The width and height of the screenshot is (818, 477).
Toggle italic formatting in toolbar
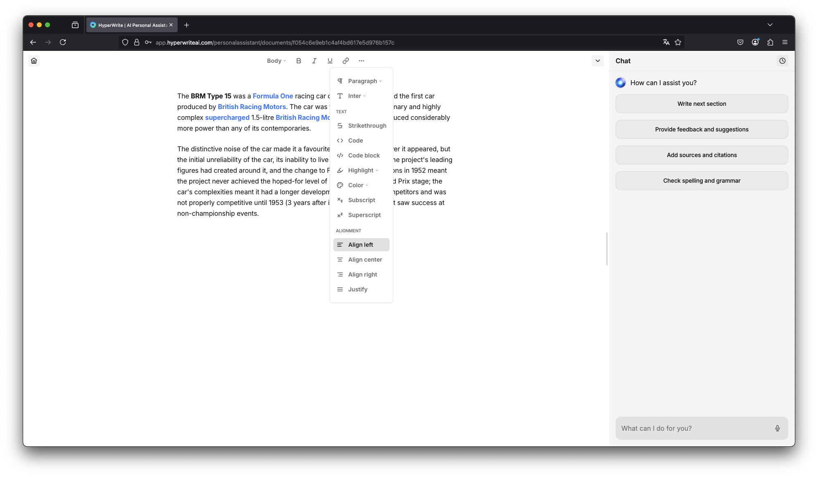314,61
